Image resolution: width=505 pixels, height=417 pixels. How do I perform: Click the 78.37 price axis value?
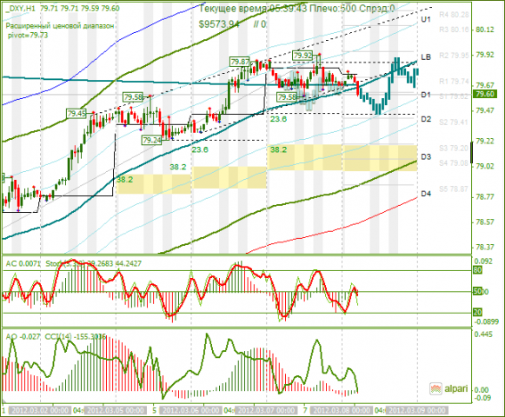pyautogui.click(x=485, y=248)
